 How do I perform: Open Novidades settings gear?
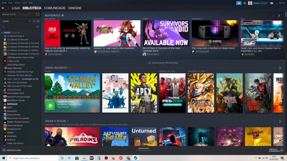pos(62,15)
